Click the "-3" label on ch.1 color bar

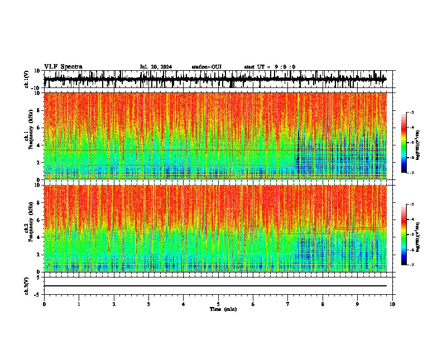pyautogui.click(x=412, y=113)
